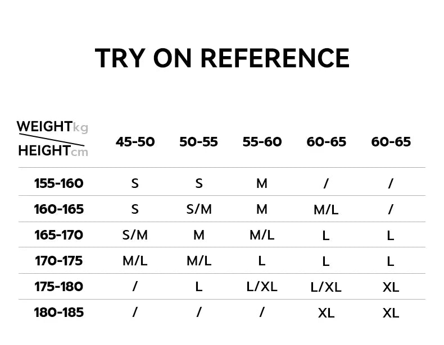Click M cell in 155-160 row
Image resolution: width=444 pixels, height=345 pixels.
click(262, 183)
